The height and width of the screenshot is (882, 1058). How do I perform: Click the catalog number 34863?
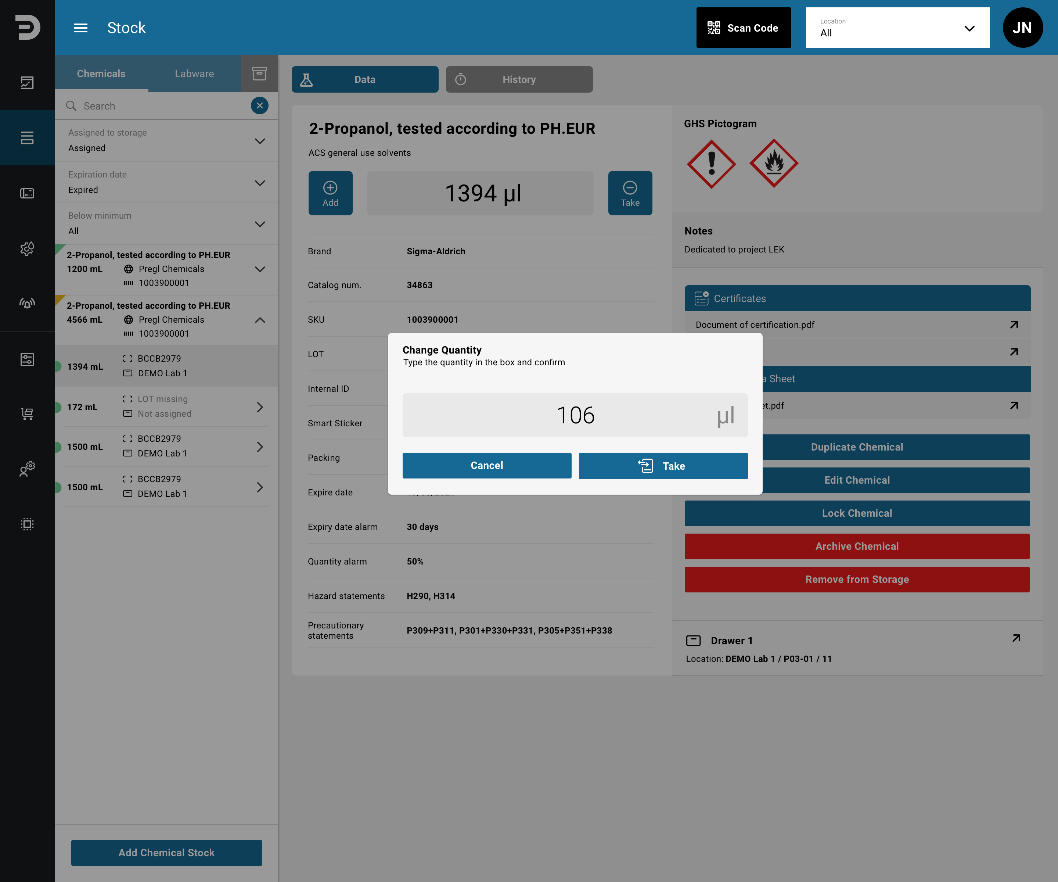tap(420, 285)
